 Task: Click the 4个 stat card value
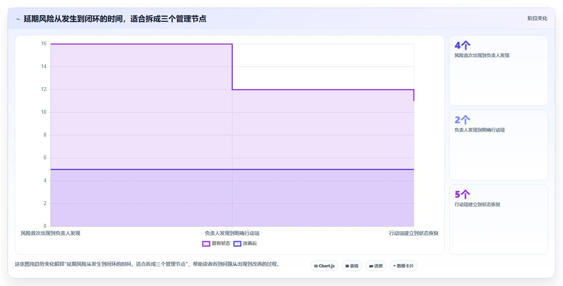463,45
